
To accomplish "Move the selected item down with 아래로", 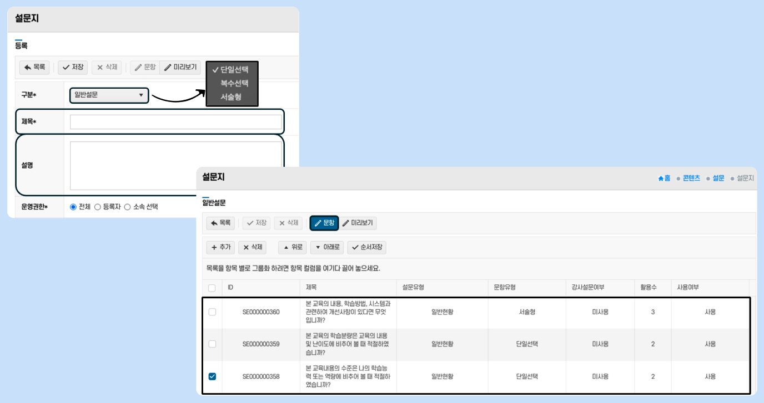I will tap(327, 247).
